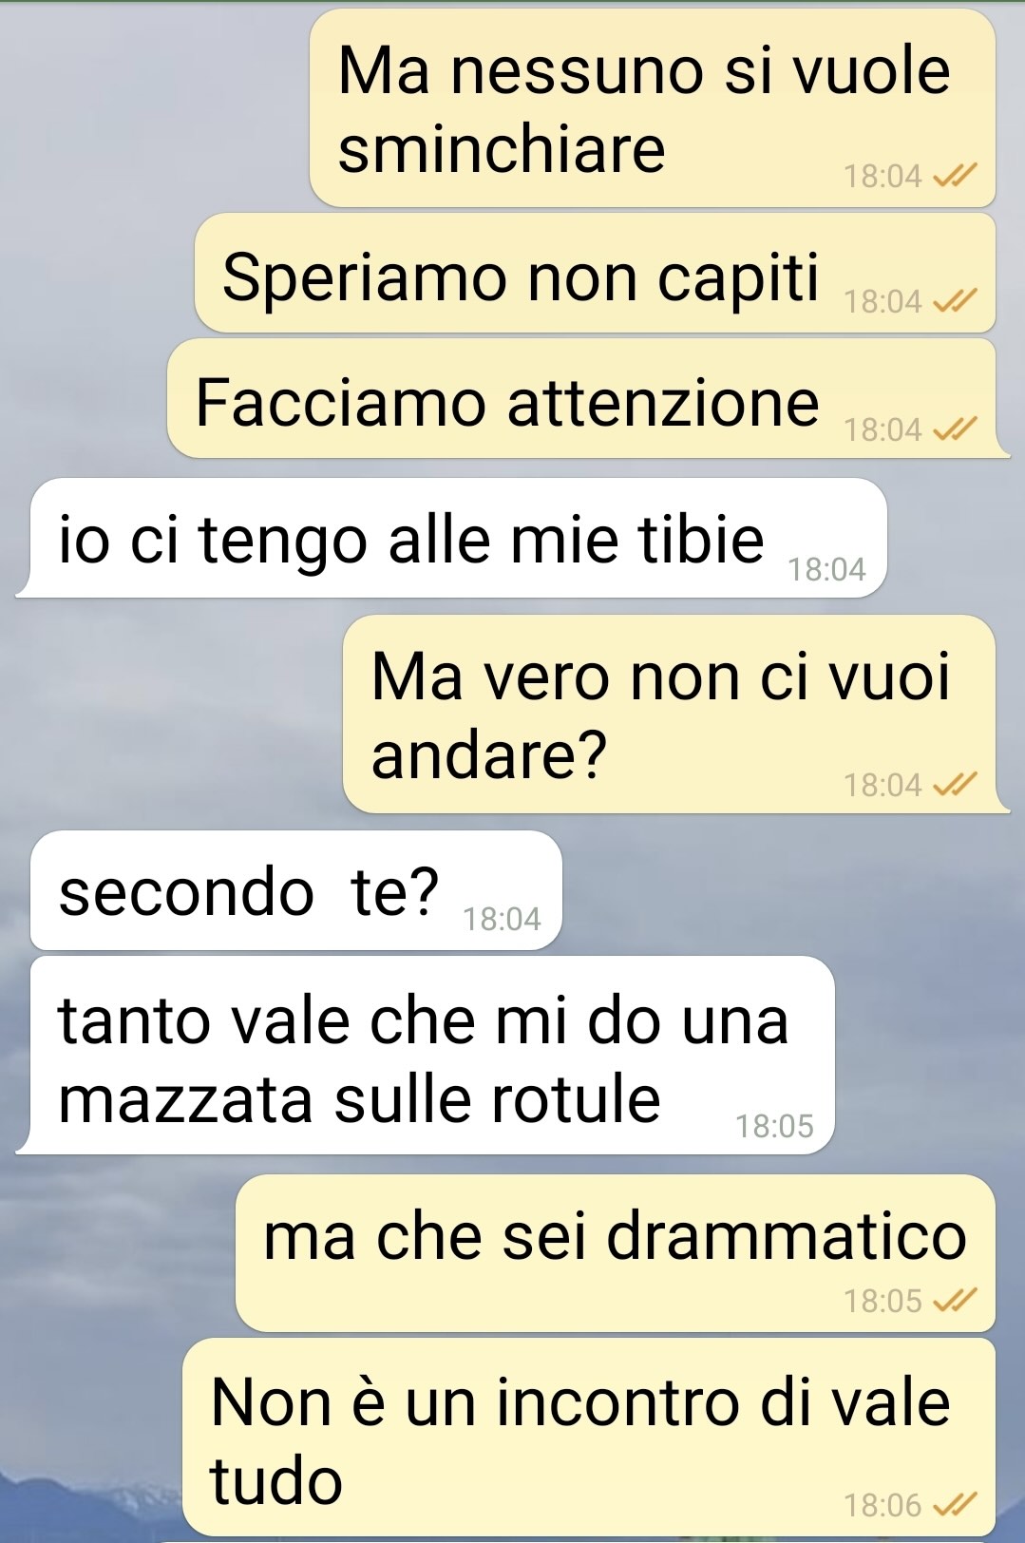Tap the 18:04 timestamp on 'io ci tengo alle mie tibie'

[x=826, y=569]
